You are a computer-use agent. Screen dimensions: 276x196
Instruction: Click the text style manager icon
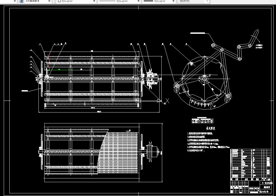pos(21,1)
